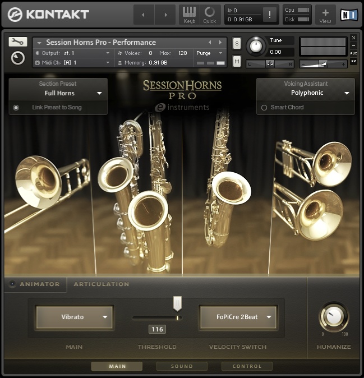
Task: Click the wrench edit instrument icon
Action: [x=18, y=42]
